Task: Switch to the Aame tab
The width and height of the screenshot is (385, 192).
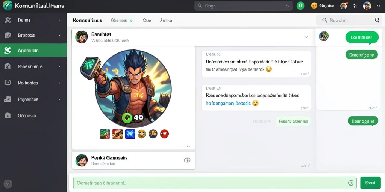Action: tap(166, 20)
